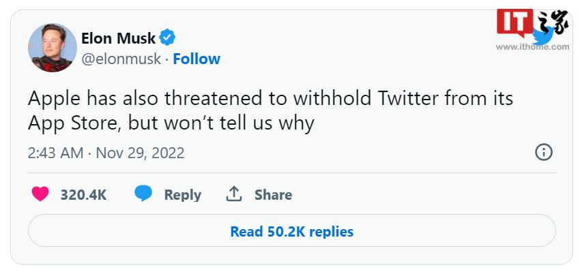Click the 320.4K likes count

tap(83, 195)
